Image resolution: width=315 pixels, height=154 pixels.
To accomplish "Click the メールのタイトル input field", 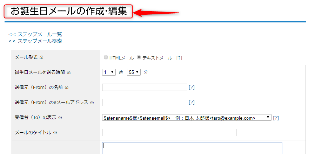I will click(169, 133).
